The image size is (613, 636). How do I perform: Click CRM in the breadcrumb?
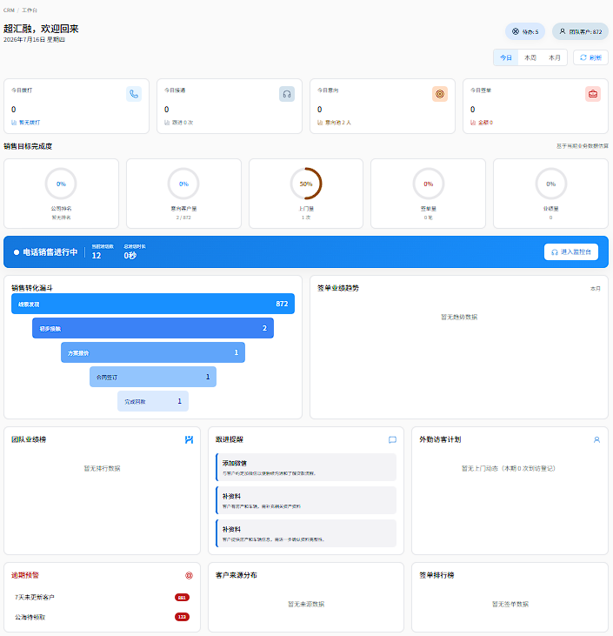point(9,10)
